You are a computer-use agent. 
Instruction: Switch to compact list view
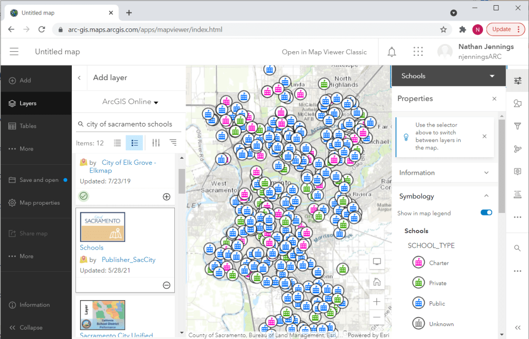[x=117, y=143]
